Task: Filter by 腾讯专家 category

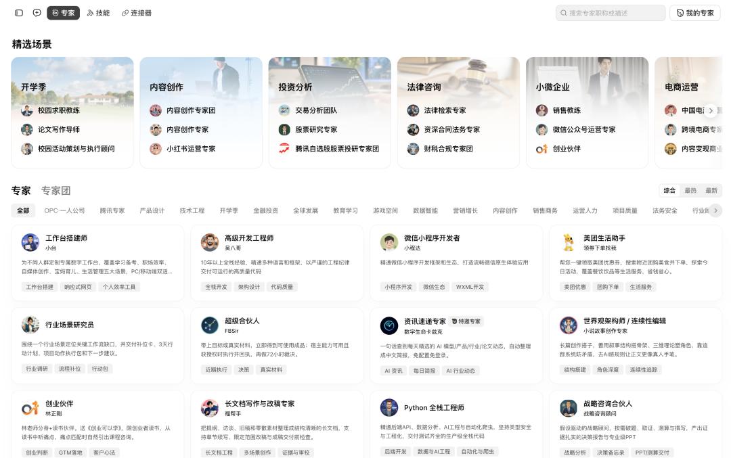Action: [112, 210]
